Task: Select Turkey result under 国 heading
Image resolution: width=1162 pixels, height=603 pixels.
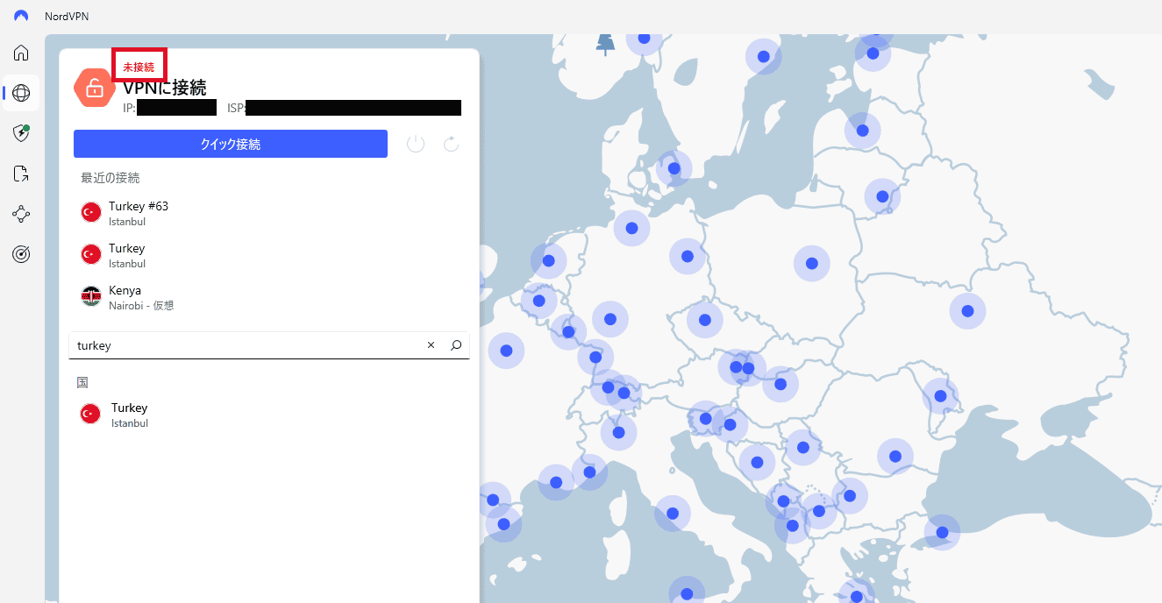Action: (x=269, y=415)
